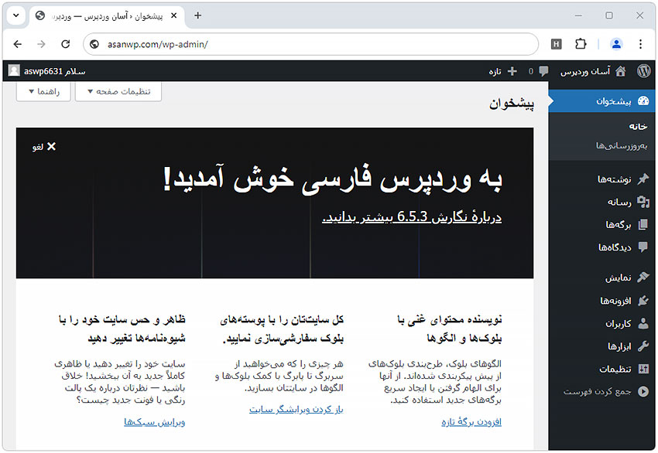
Task: Click the سلام aswp6631 account text
Action: pyautogui.click(x=54, y=71)
